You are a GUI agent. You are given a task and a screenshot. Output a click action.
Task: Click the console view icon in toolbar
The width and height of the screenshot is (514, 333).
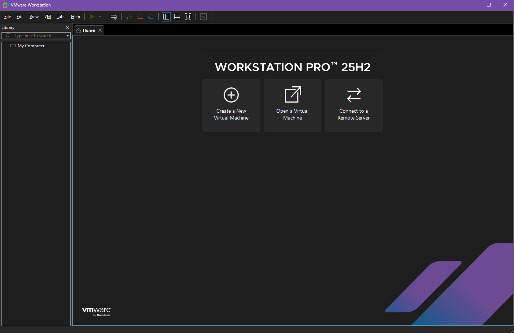(203, 17)
